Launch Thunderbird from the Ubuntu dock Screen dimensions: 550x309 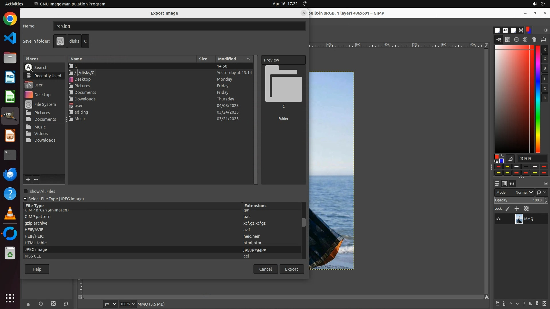[10, 174]
